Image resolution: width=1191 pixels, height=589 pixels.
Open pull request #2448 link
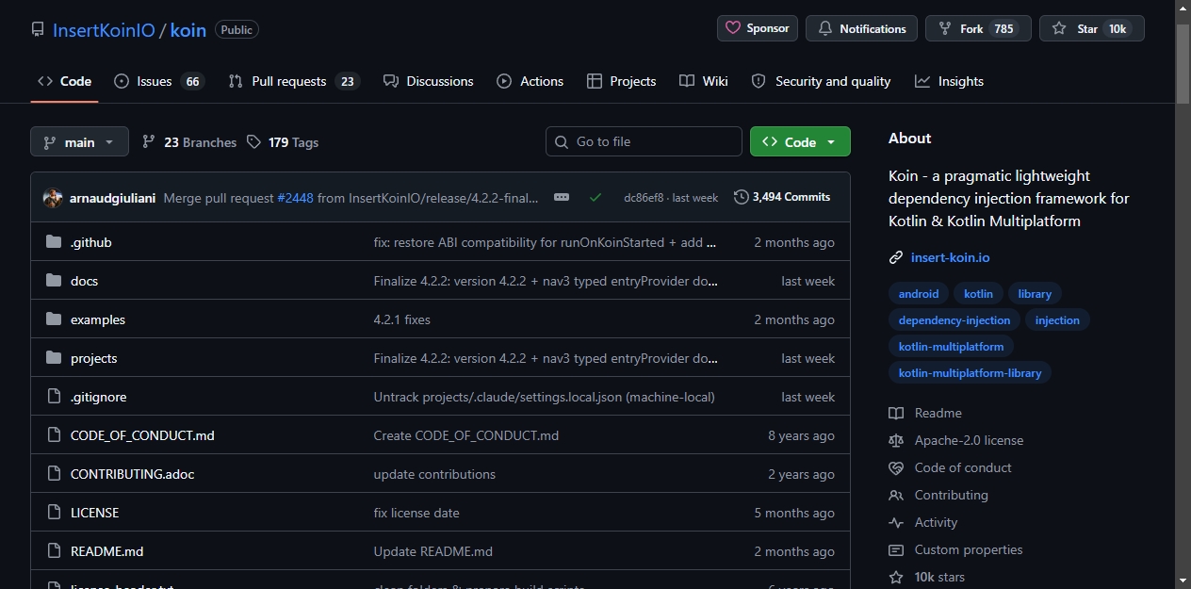point(295,198)
